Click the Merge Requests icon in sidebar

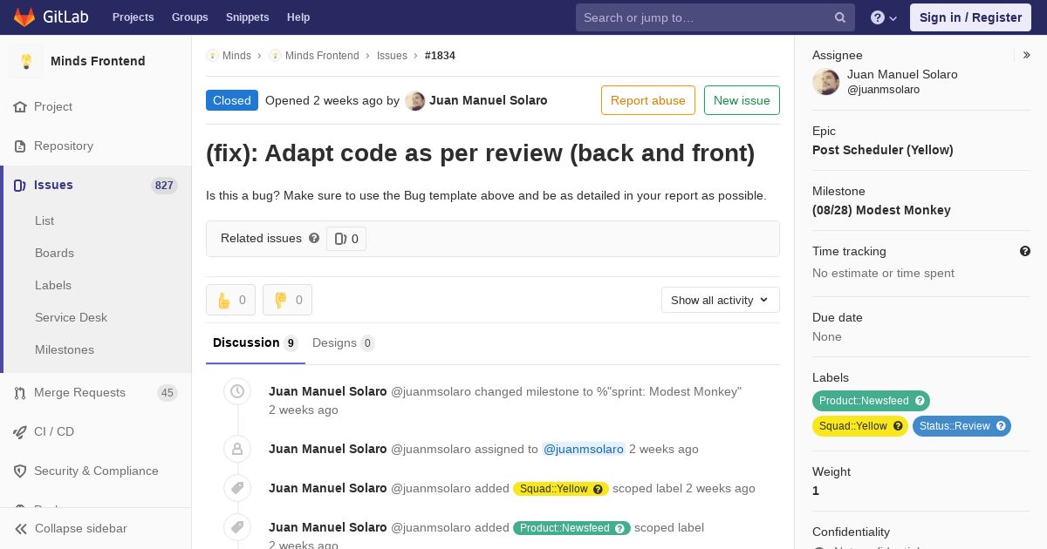coord(20,392)
